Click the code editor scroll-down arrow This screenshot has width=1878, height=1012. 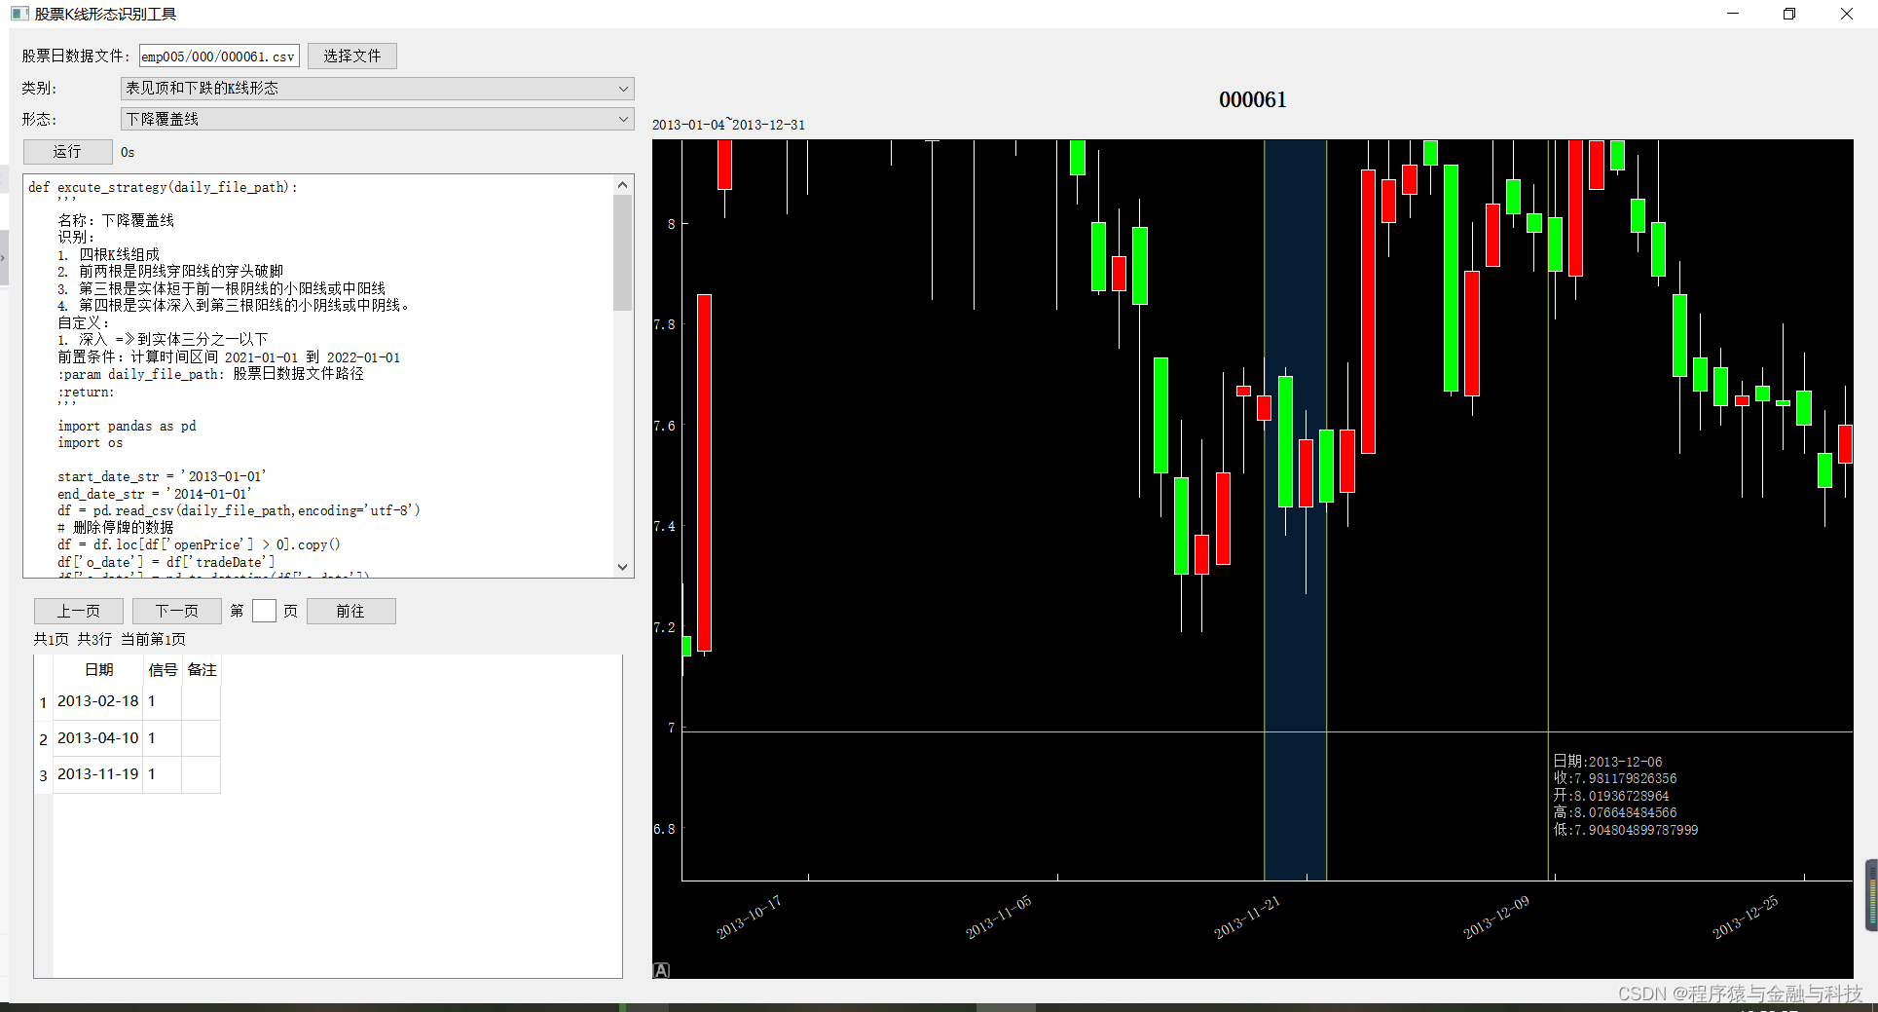pos(623,567)
